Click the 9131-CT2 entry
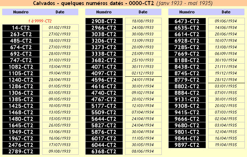The height and width of the screenshot is (157, 247). (187, 99)
